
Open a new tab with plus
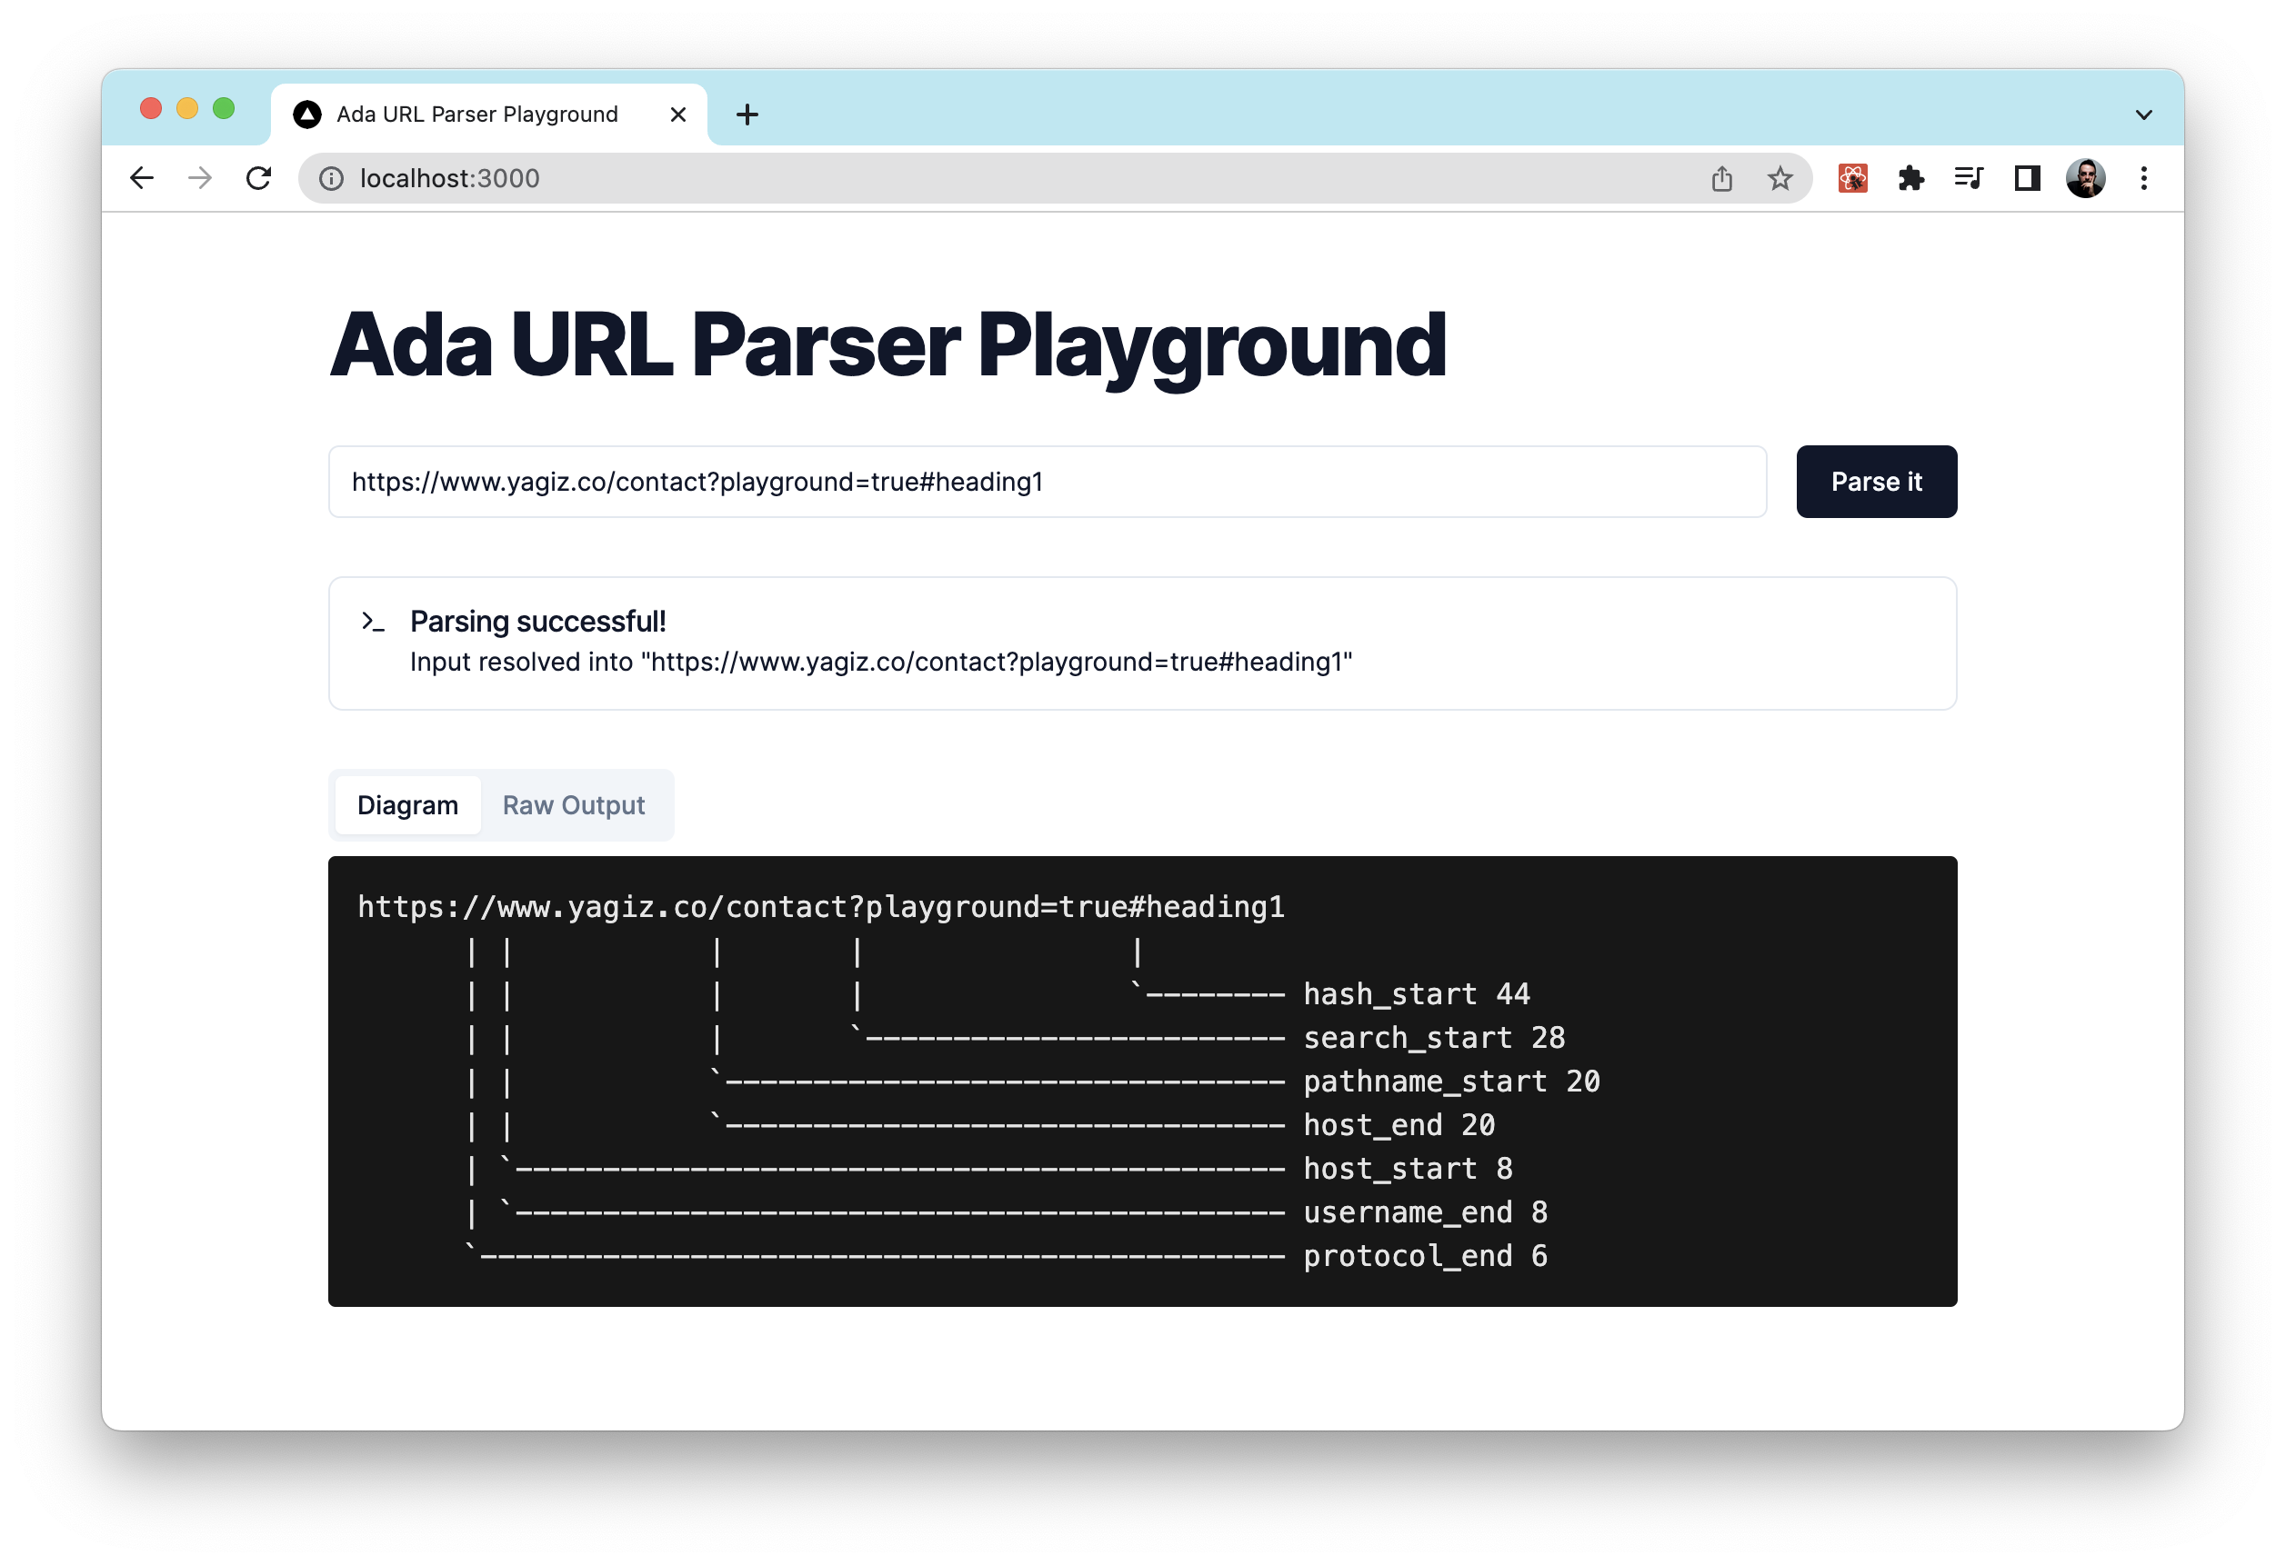[747, 115]
